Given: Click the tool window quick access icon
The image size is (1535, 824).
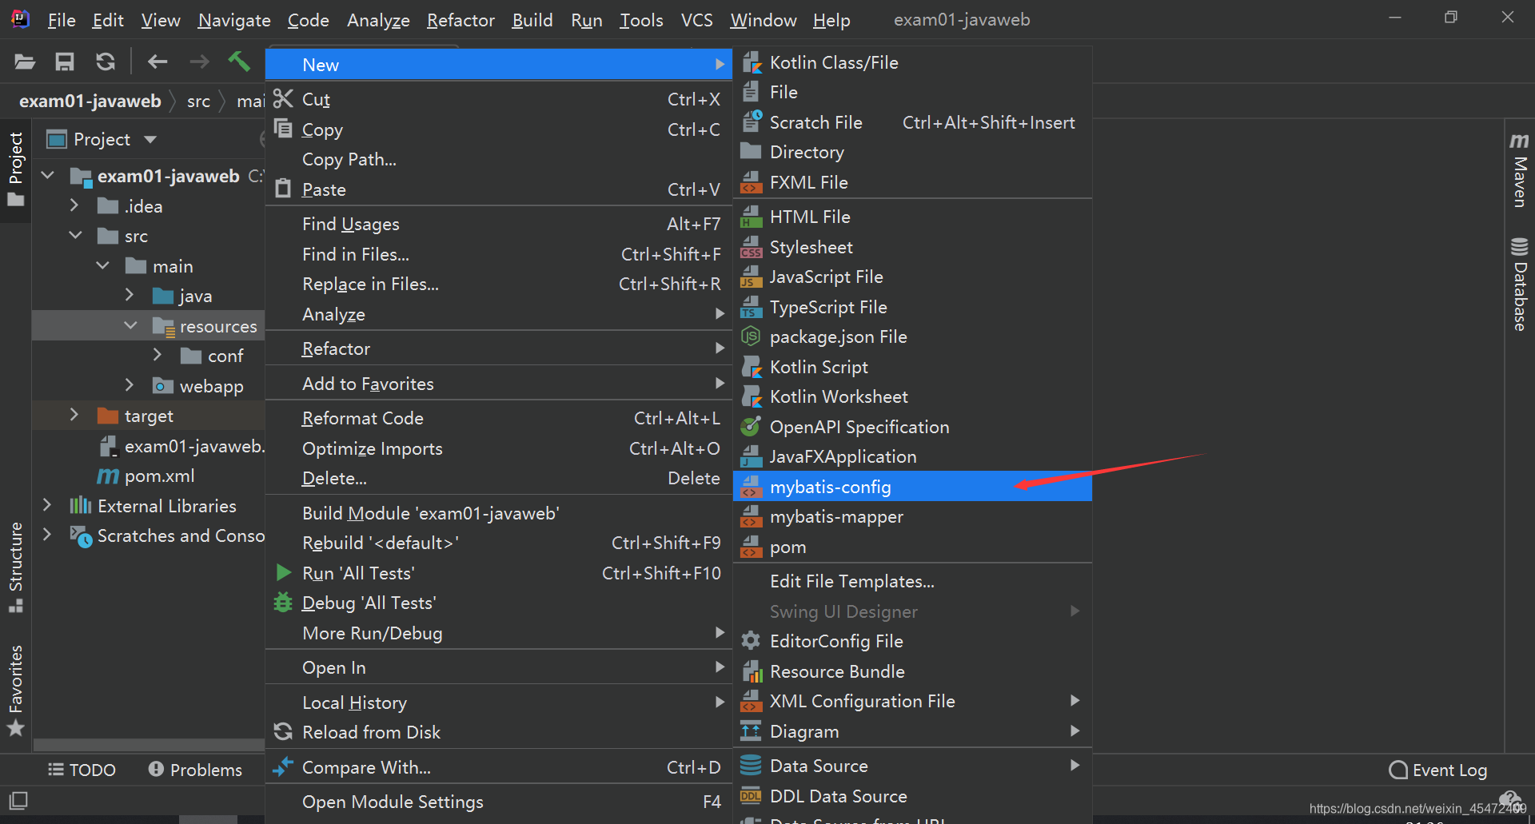Looking at the screenshot, I should 18,800.
